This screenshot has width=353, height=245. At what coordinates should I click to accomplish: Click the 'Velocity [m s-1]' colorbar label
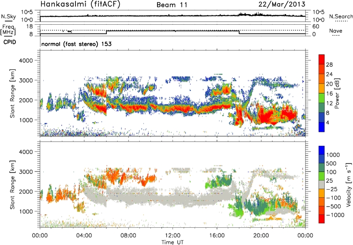click(x=349, y=184)
